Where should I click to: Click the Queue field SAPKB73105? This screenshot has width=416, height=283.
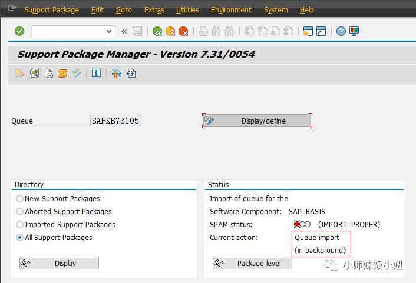click(115, 121)
